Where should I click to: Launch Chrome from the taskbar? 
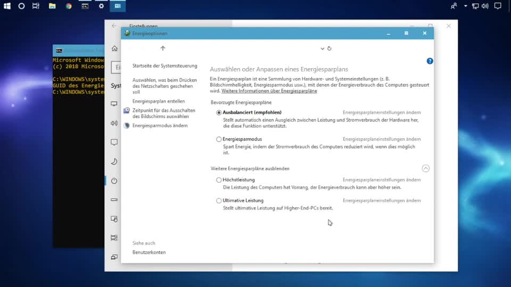pyautogui.click(x=69, y=6)
